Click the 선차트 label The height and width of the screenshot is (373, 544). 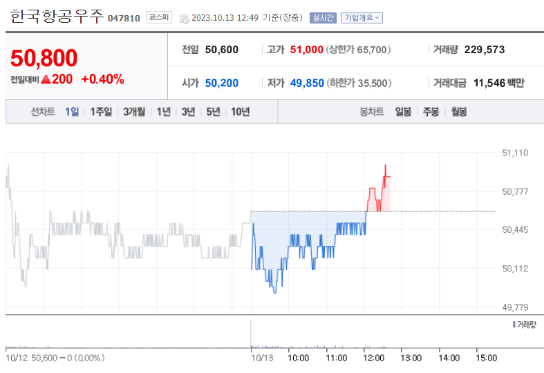(x=43, y=112)
